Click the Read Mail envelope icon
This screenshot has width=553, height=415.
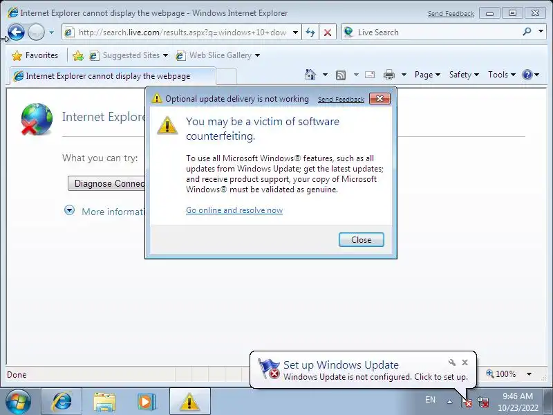click(x=370, y=75)
